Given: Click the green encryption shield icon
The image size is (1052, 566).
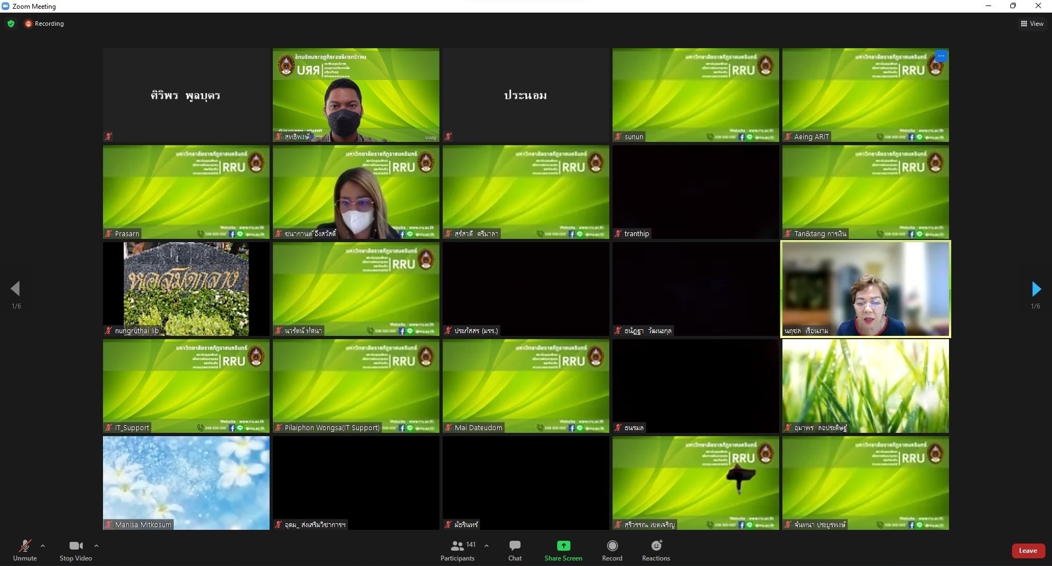Looking at the screenshot, I should [x=11, y=24].
